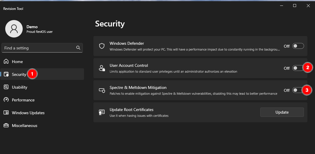Click the Windows Updates sidebar icon
This screenshot has height=154, width=315.
point(6,113)
